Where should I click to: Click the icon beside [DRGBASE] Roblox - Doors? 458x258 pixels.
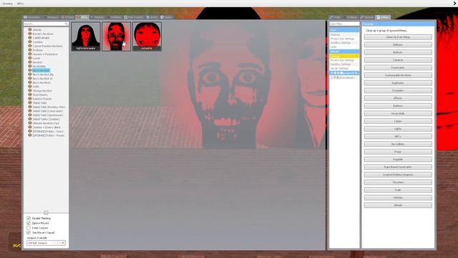point(30,131)
